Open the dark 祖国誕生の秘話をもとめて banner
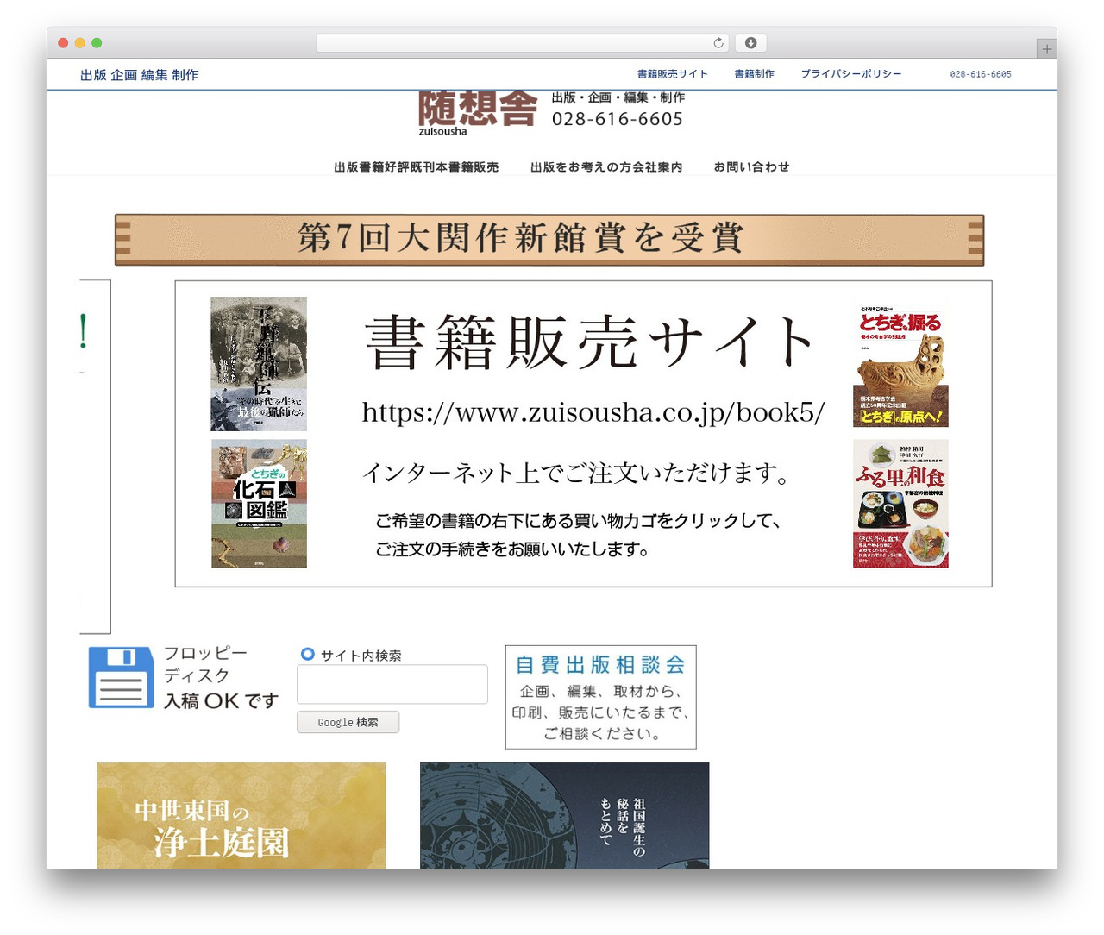The height and width of the screenshot is (935, 1104). pos(565,815)
